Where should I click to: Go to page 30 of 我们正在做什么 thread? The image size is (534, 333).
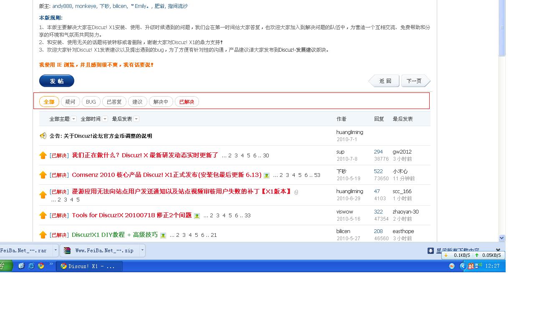click(266, 156)
